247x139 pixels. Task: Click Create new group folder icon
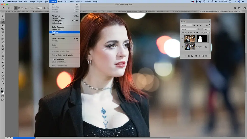pyautogui.click(x=199, y=56)
